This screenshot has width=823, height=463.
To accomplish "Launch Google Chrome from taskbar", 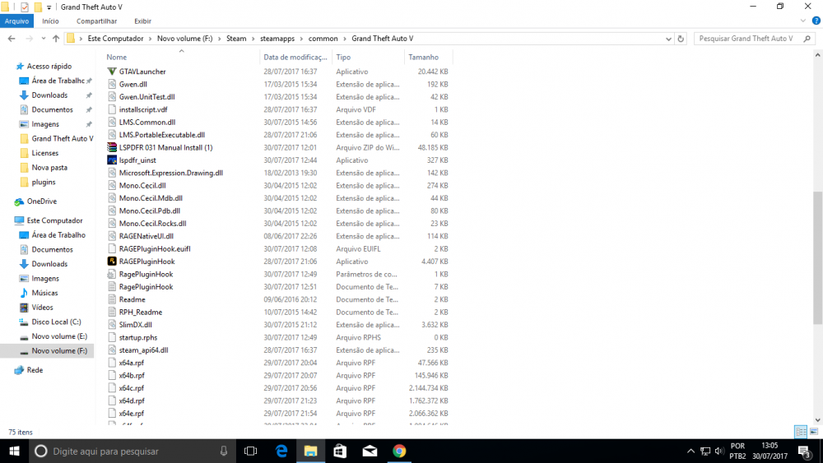I will 399,451.
